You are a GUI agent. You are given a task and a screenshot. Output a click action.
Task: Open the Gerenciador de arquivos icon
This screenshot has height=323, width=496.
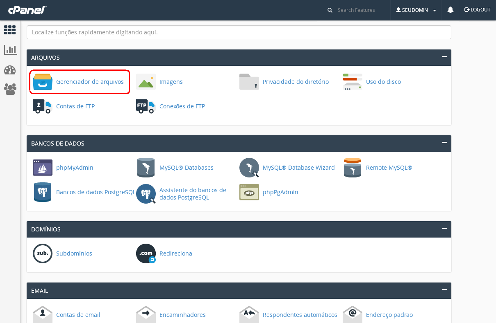tap(43, 82)
